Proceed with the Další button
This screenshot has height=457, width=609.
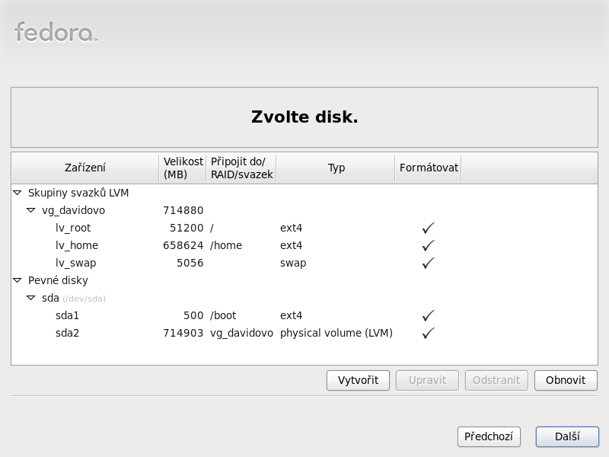pyautogui.click(x=567, y=436)
